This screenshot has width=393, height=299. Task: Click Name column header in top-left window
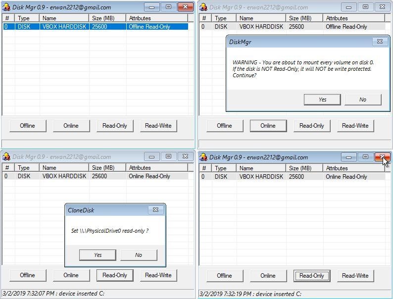pyautogui.click(x=64, y=18)
